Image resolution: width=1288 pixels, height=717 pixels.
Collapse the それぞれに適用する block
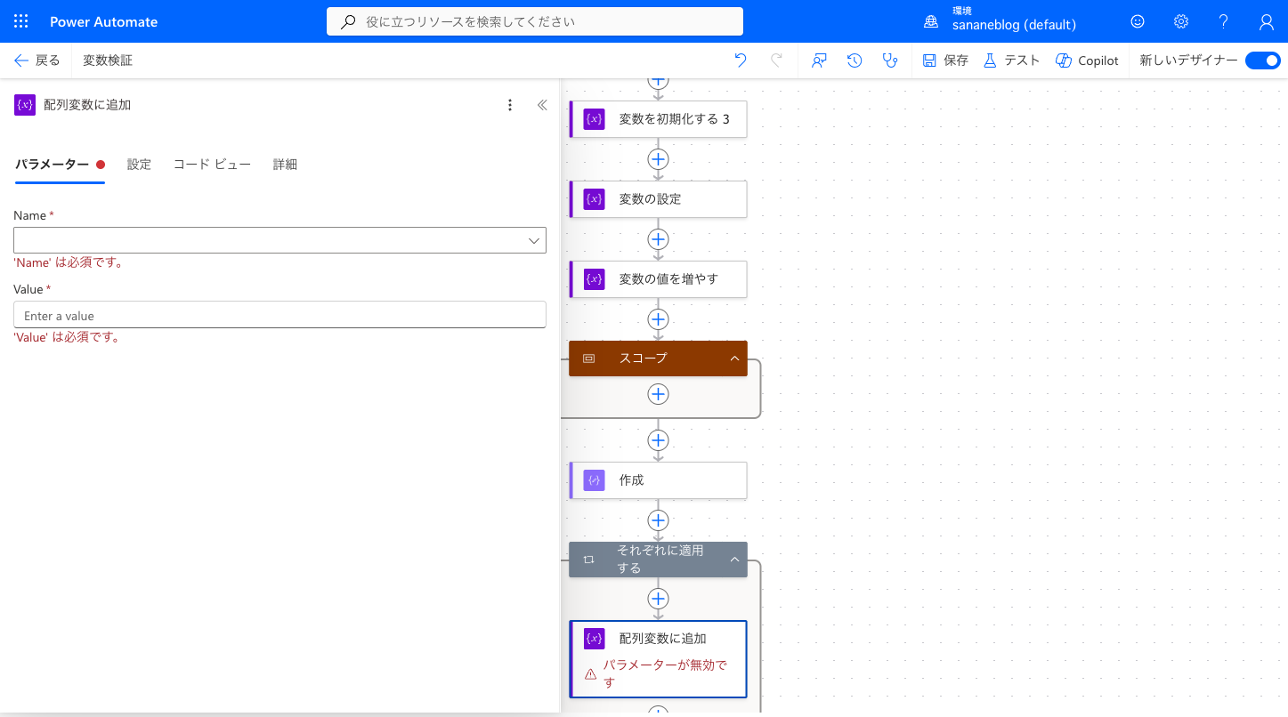[x=734, y=560]
